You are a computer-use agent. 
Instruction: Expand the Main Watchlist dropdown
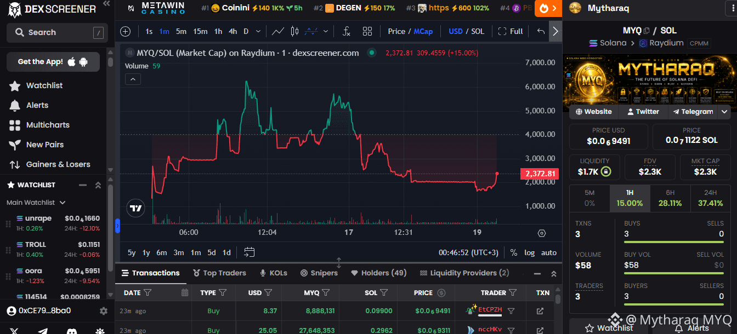(x=36, y=202)
